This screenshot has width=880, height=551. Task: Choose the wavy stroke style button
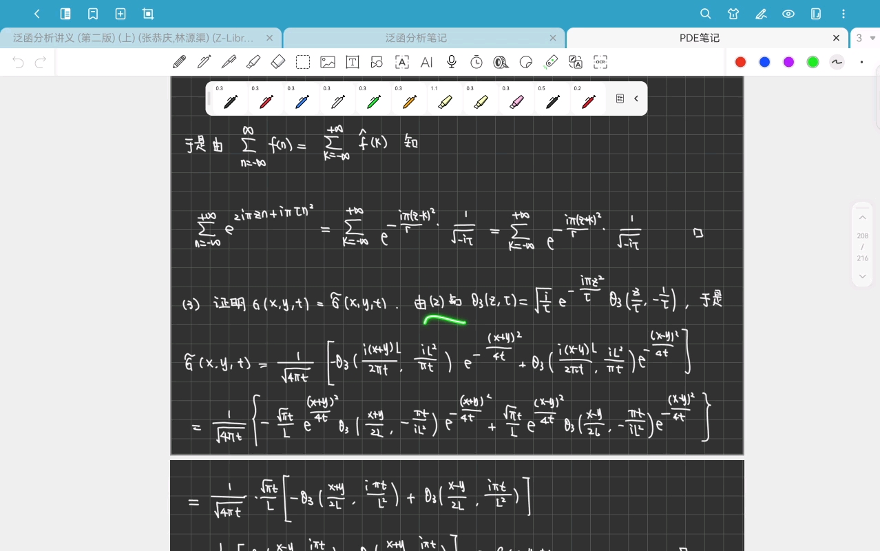click(837, 62)
